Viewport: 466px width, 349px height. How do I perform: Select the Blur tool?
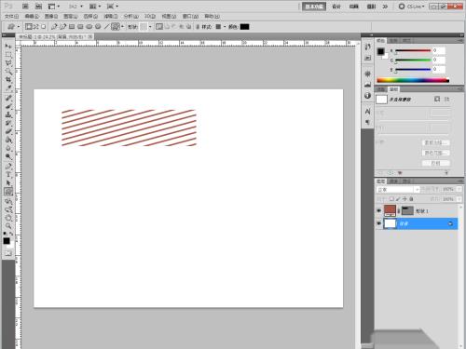click(8, 148)
